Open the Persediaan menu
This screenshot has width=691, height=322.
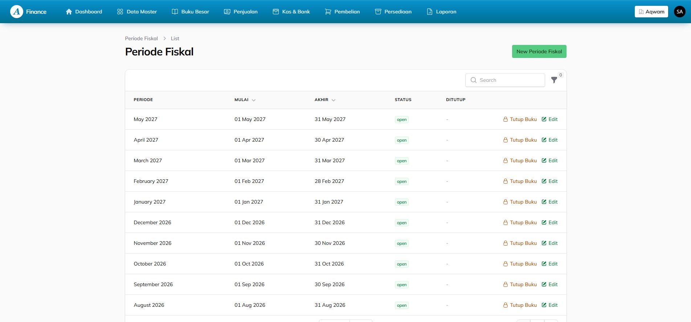(393, 12)
